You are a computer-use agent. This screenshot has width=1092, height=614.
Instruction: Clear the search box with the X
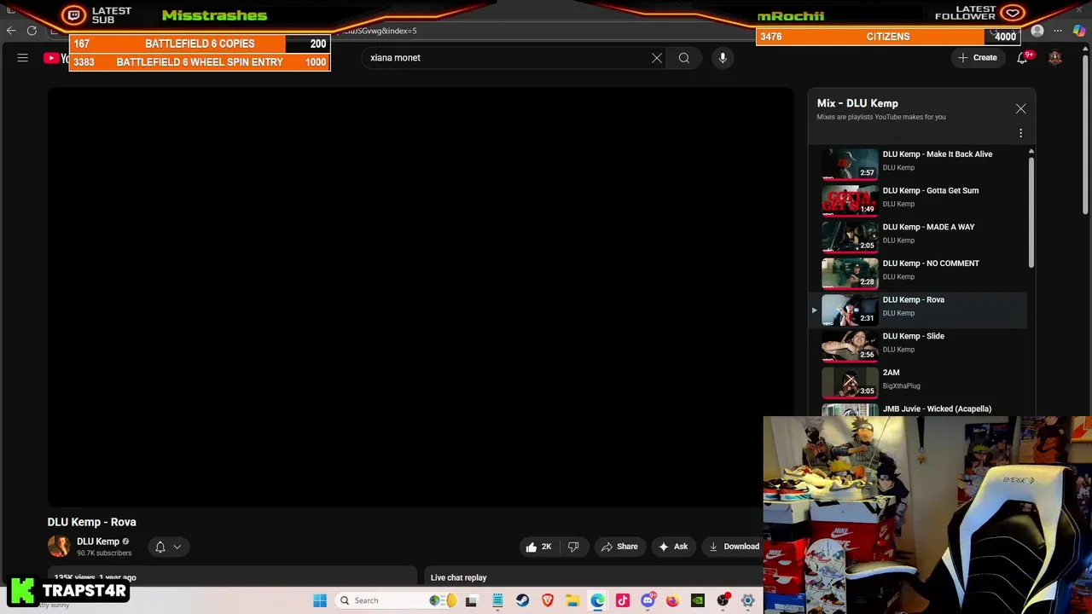tap(657, 58)
